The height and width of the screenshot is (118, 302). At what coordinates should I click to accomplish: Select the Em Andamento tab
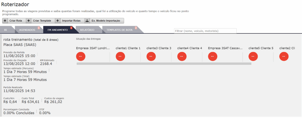58,30
